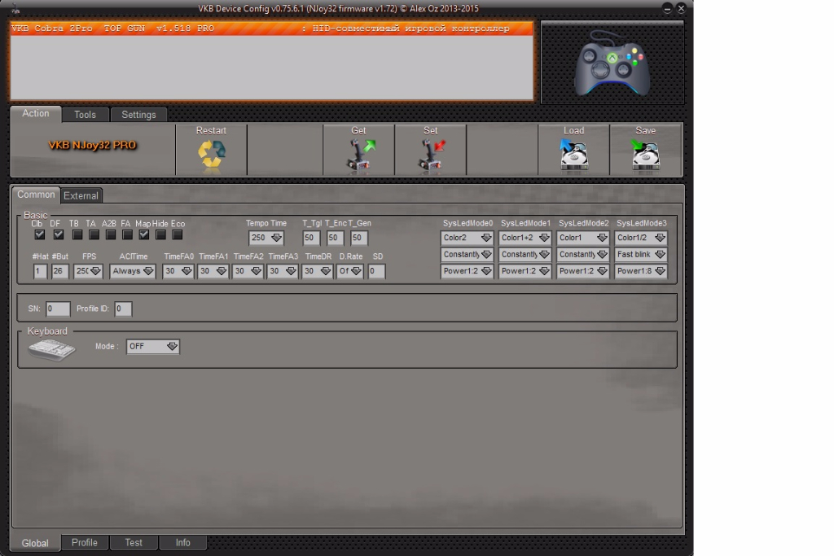Open the TimeFA1 dropdown
The image size is (834, 556).
213,271
